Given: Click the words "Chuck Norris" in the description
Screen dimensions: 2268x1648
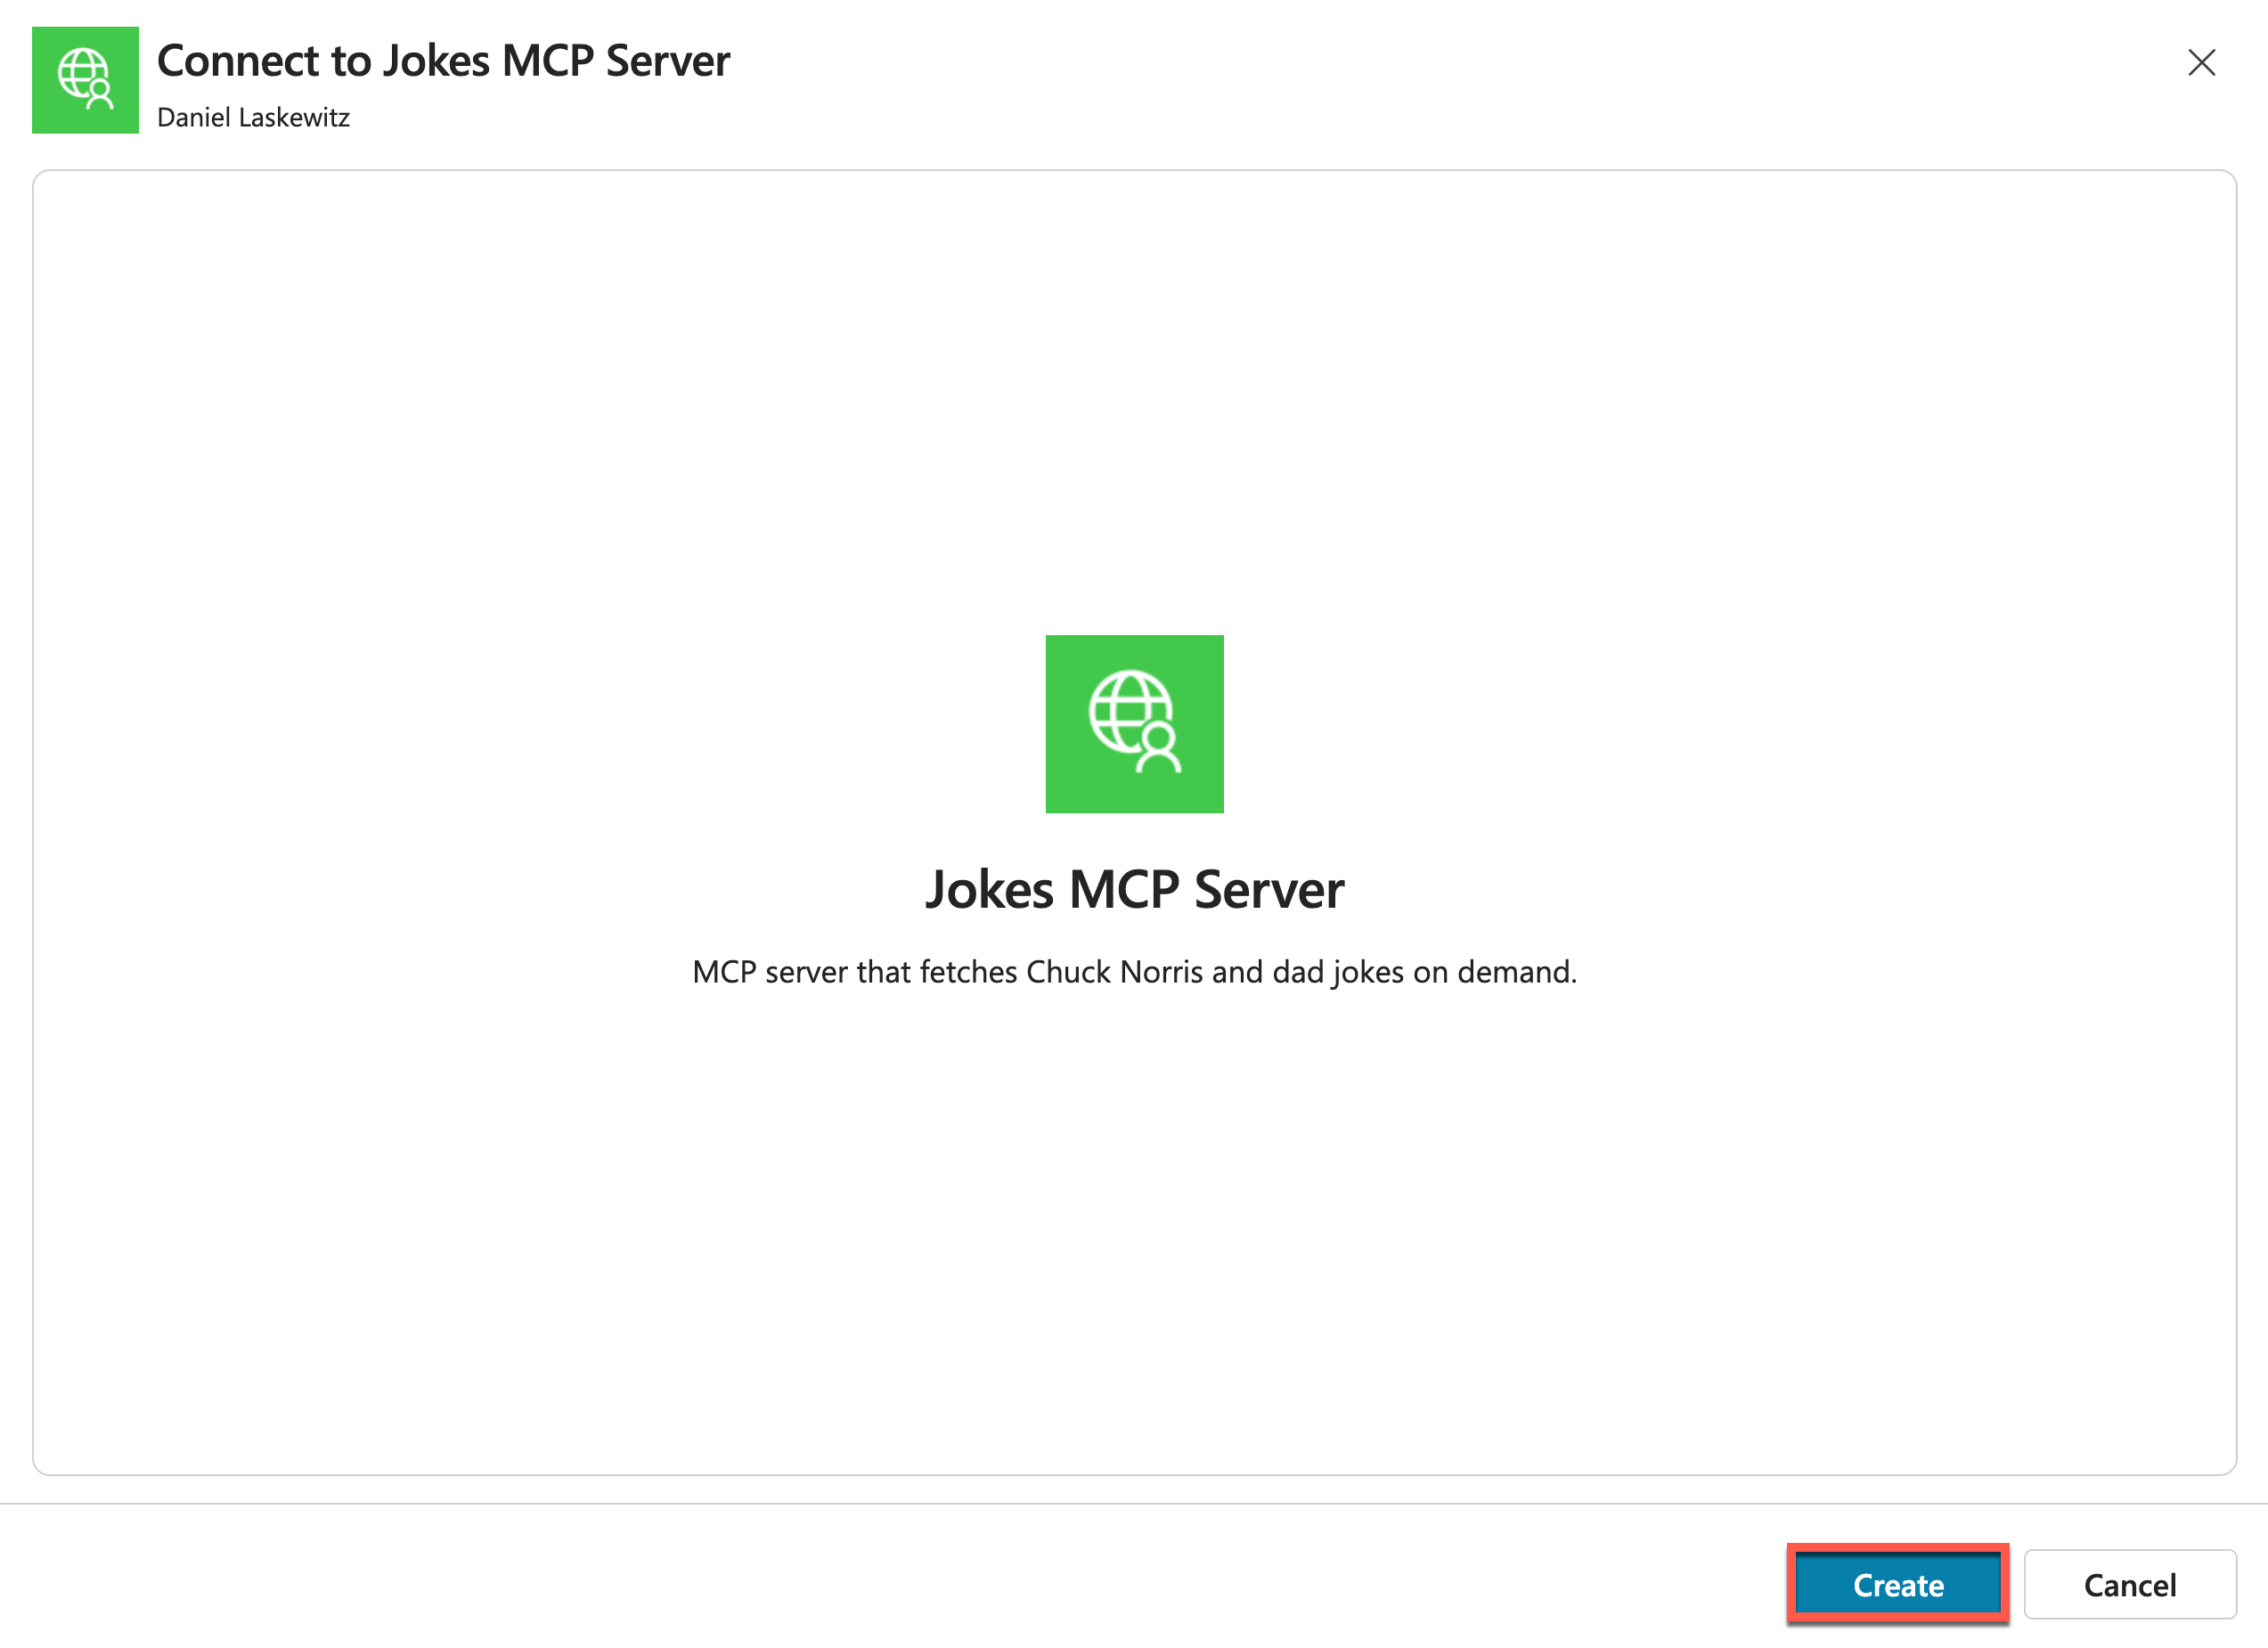Looking at the screenshot, I should tap(1114, 971).
